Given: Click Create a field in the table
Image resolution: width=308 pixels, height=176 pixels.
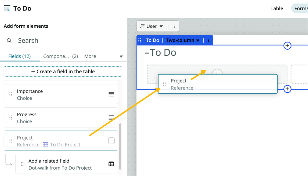Looking at the screenshot, I should [x=63, y=71].
